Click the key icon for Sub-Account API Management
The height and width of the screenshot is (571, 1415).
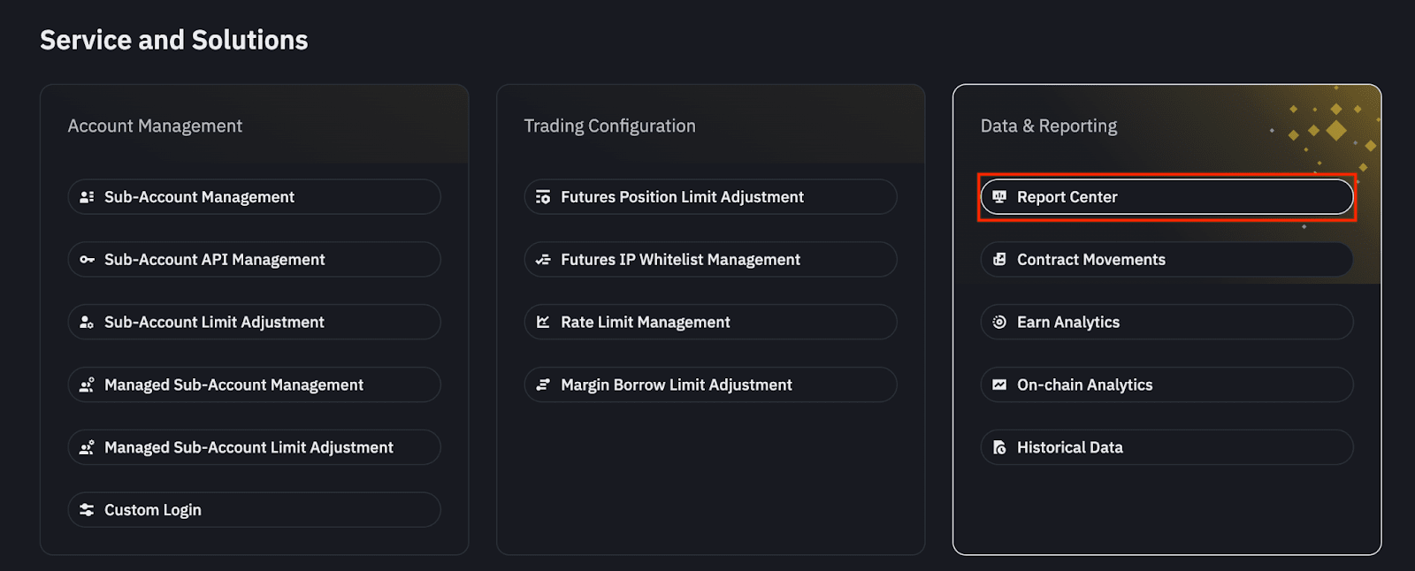pos(87,260)
